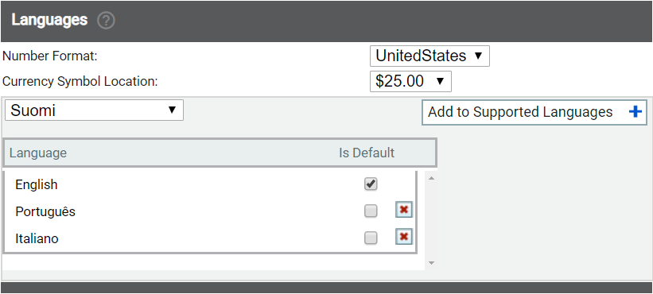Expand the $25.00 currency symbol location dropdown
Viewport: 653px width, 294px height.
[410, 82]
